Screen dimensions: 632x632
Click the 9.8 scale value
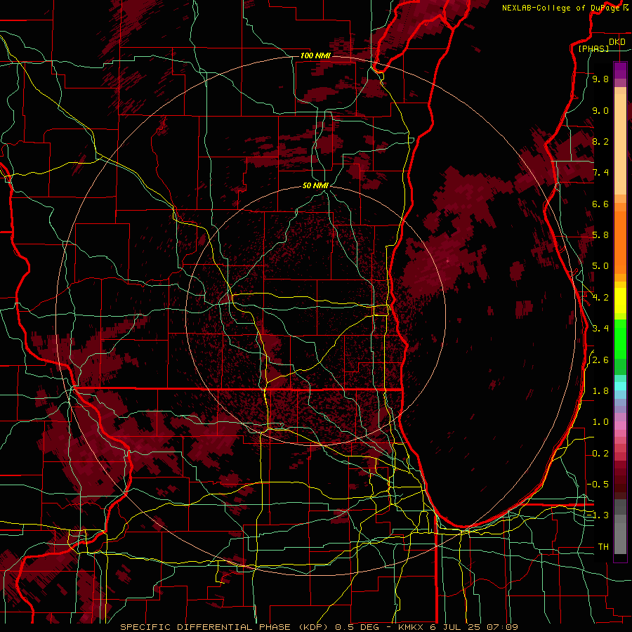(600, 79)
